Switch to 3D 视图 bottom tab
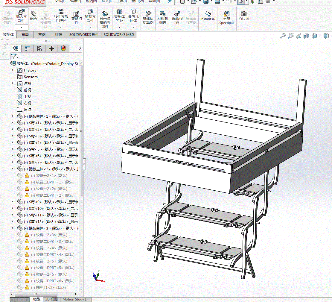Screen dimensions: 332x302 [51, 299]
